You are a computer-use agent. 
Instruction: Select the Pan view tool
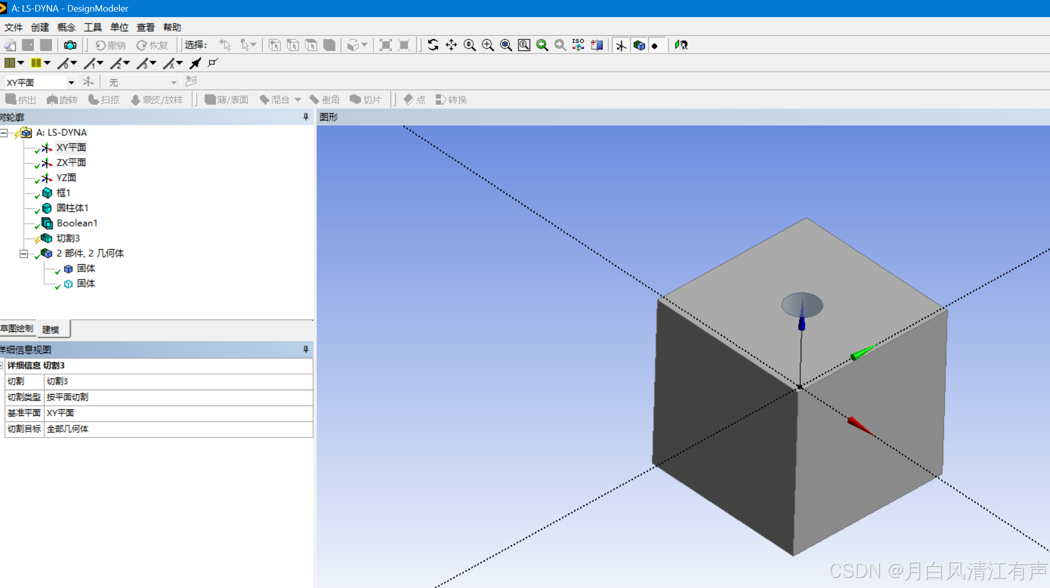[451, 45]
